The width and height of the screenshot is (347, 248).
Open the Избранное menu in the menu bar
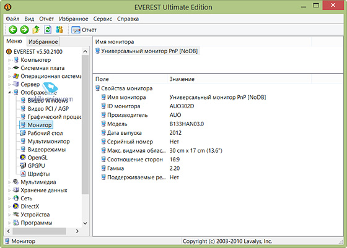[74, 19]
